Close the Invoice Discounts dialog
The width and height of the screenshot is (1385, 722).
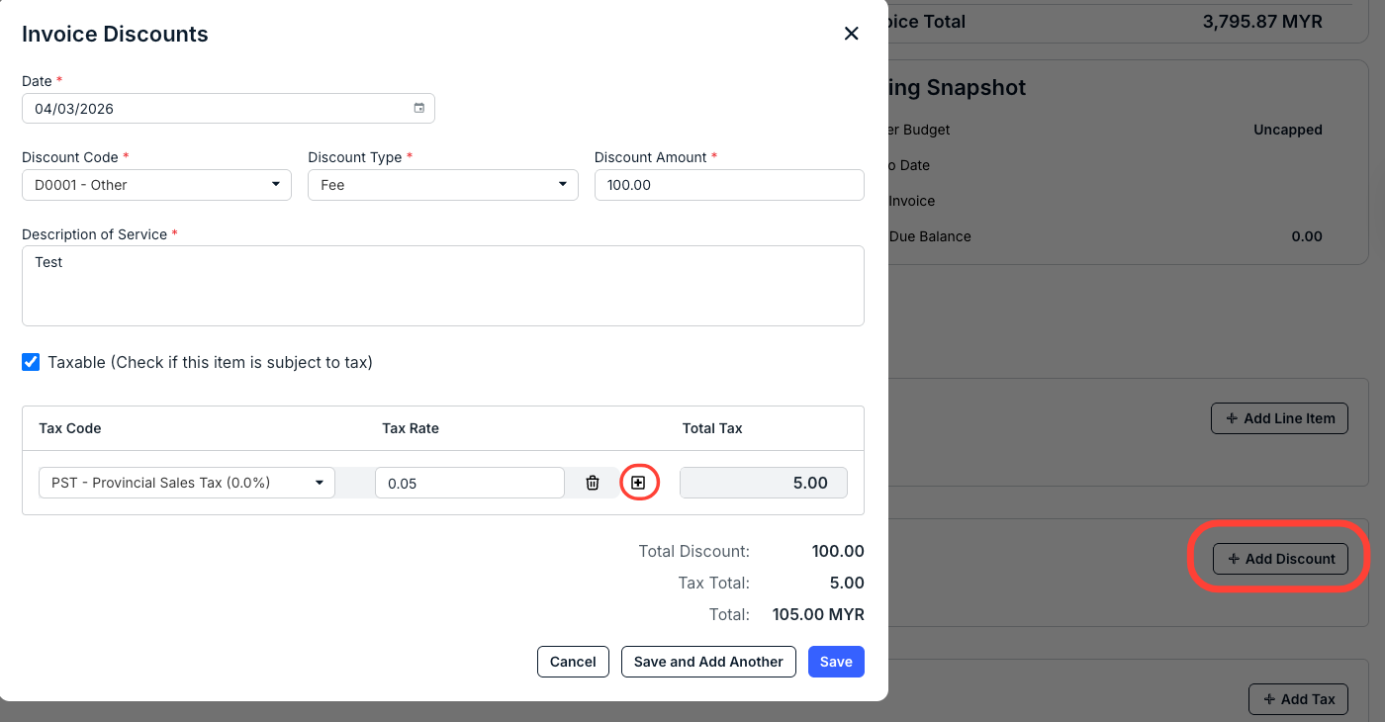(x=851, y=34)
